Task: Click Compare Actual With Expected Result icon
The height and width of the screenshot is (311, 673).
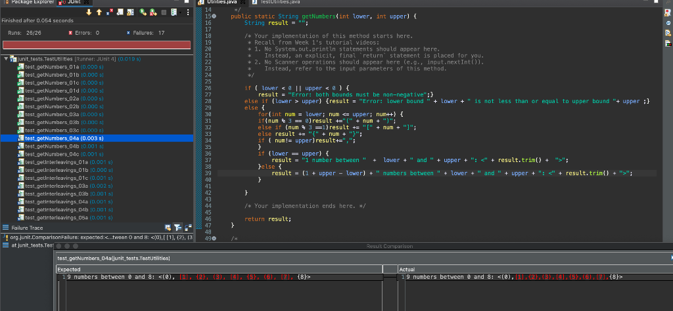Action: click(188, 228)
